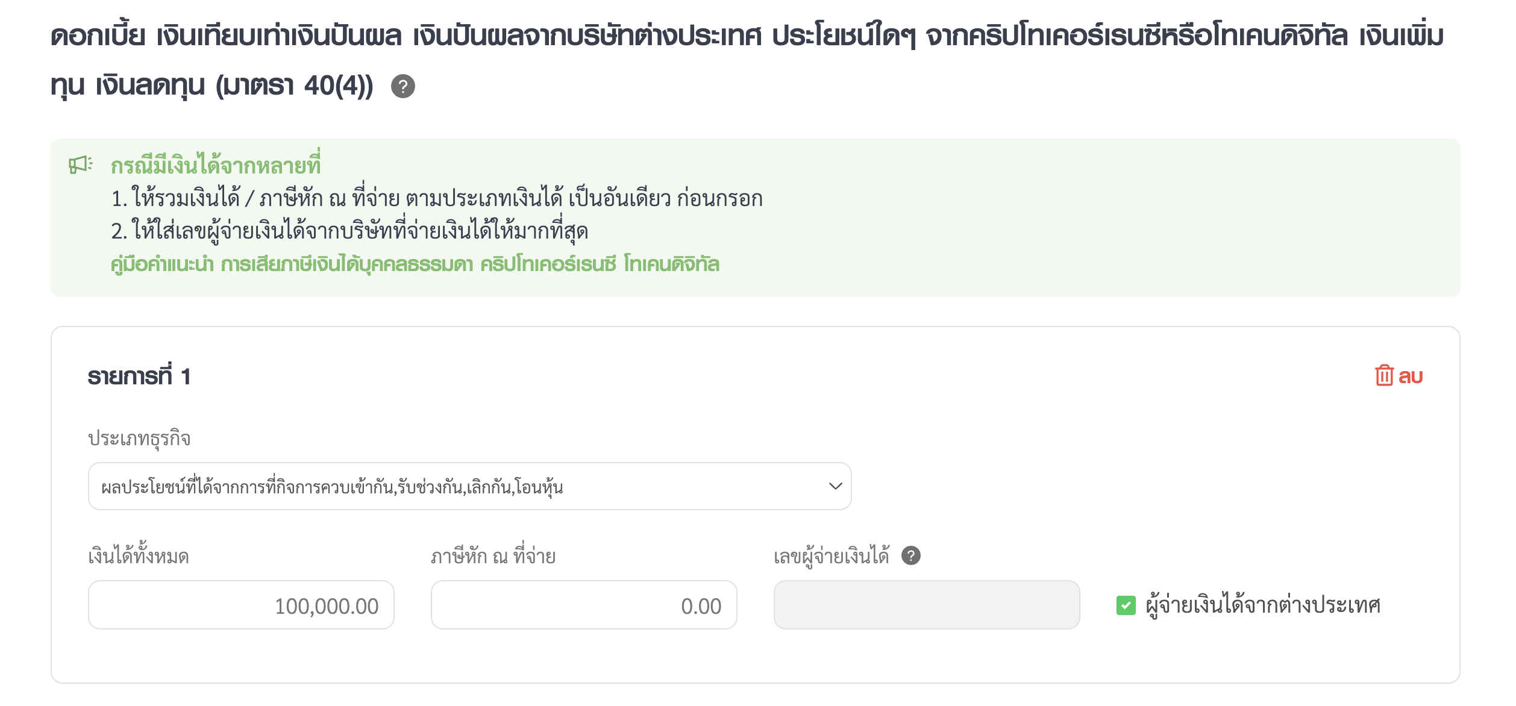Viewport: 1516px width, 706px height.
Task: Click the greyed-out เลขผู้จ่ายเงินได้ field
Action: click(x=926, y=605)
